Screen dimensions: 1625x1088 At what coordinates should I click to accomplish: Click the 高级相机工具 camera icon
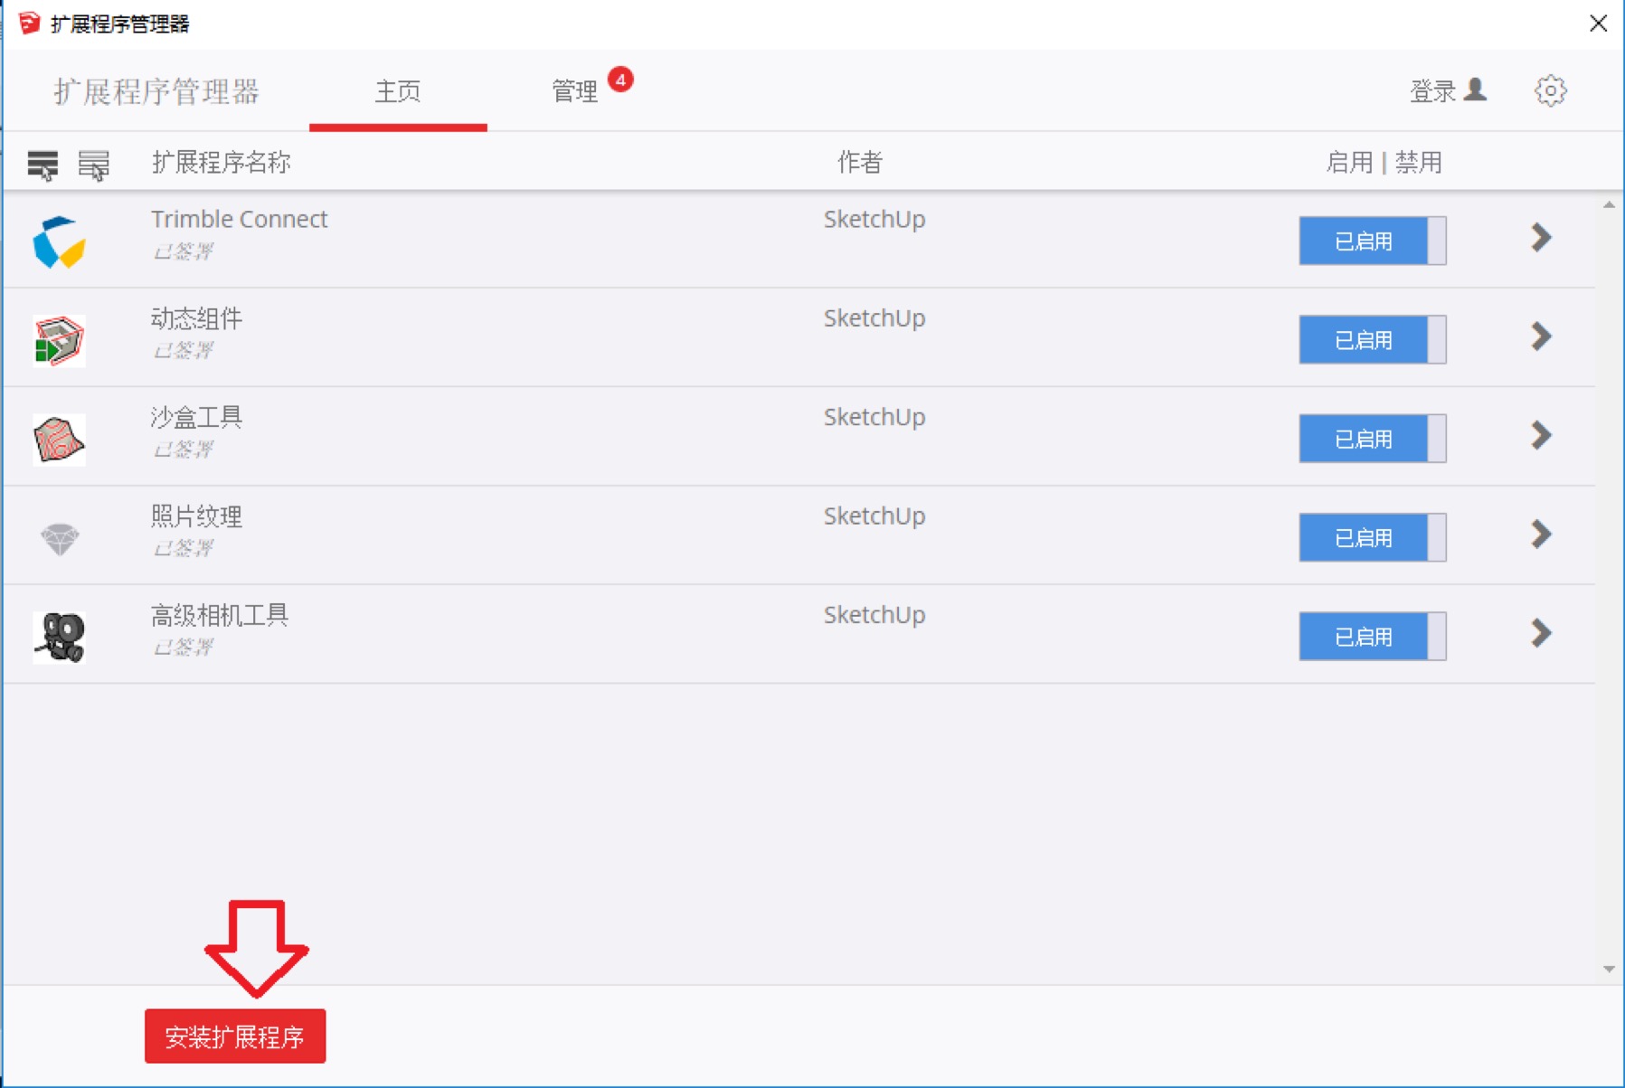point(59,638)
